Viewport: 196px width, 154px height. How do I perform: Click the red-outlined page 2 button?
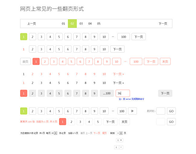pos(45,62)
